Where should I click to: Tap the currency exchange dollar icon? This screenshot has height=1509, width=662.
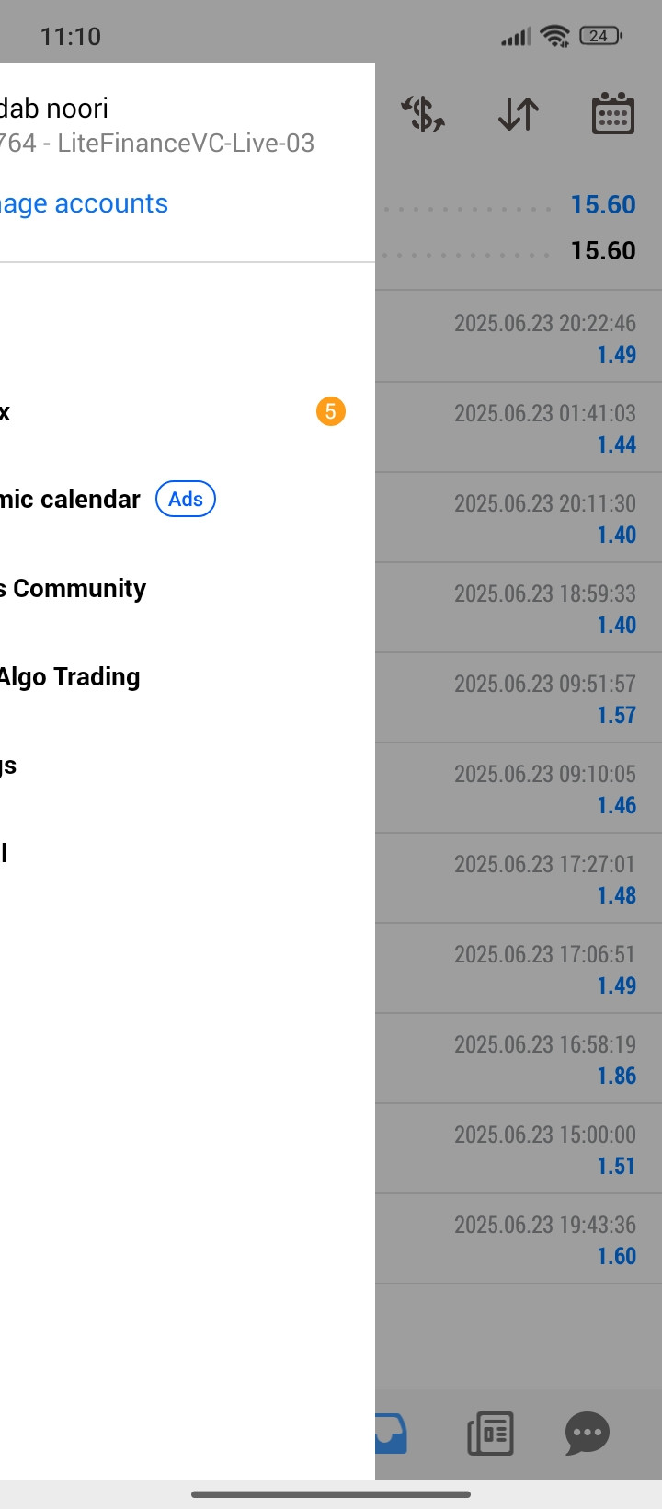click(423, 114)
